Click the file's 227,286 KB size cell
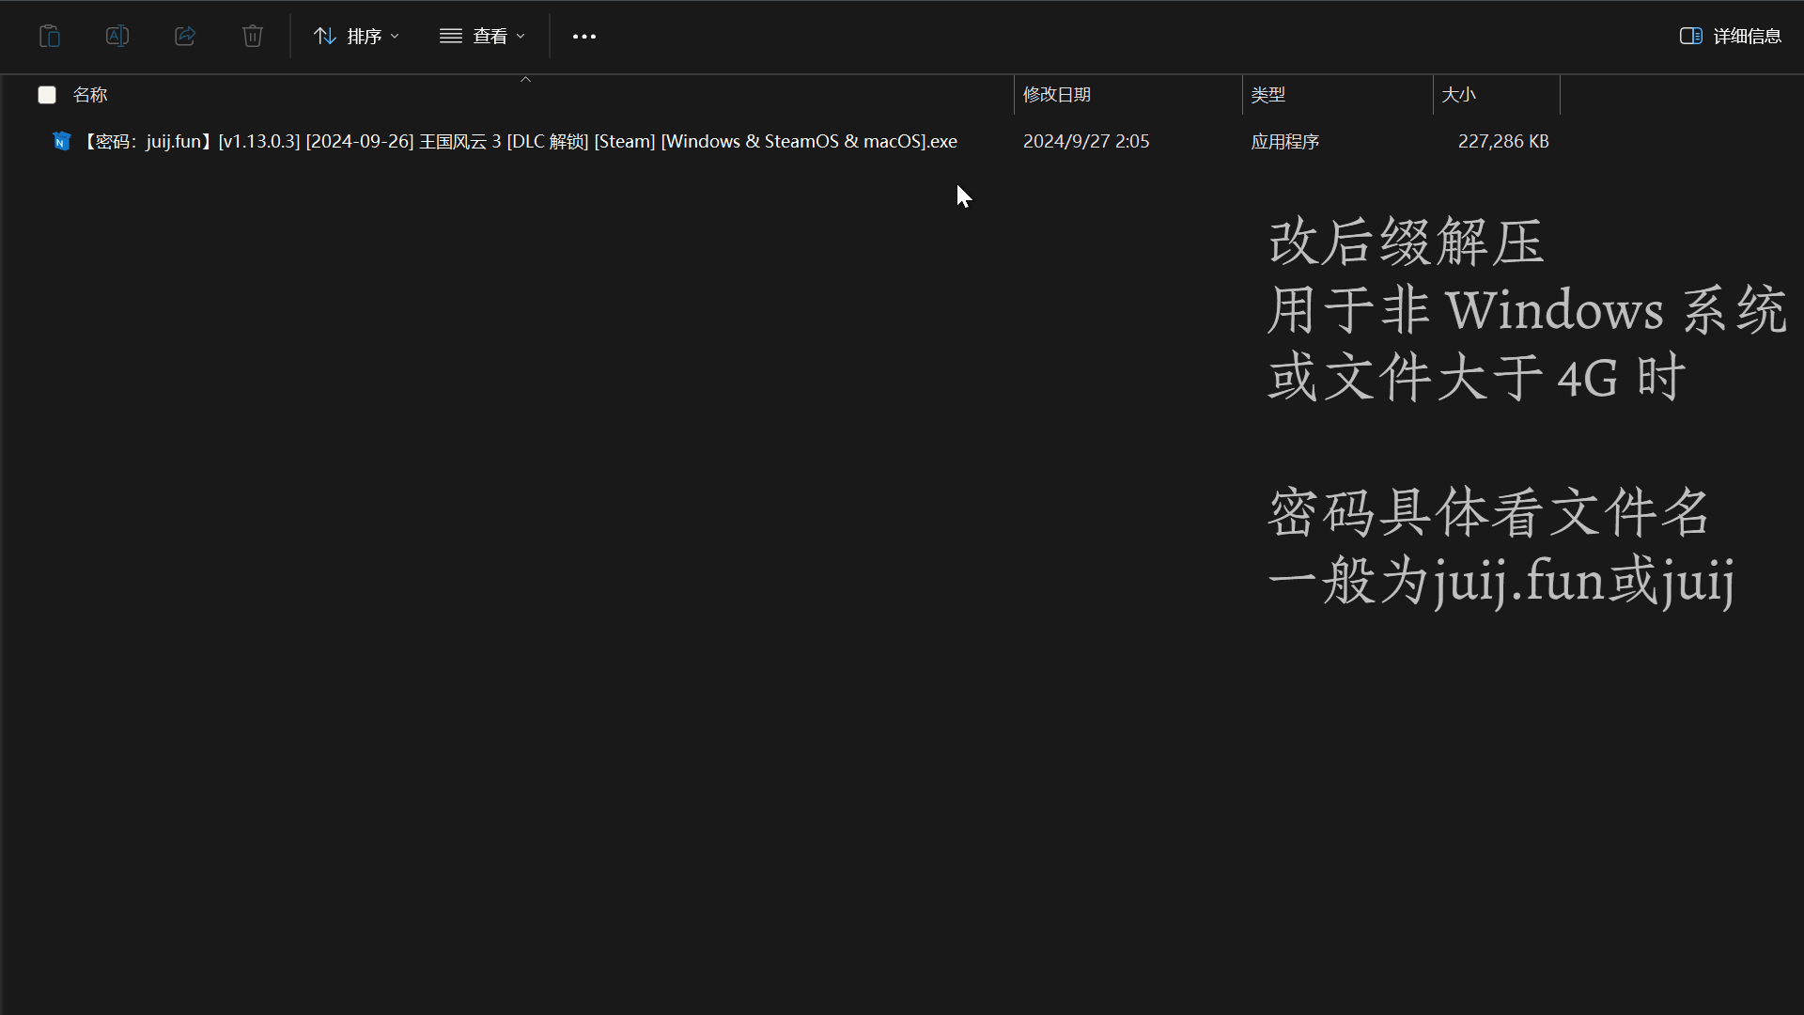Image resolution: width=1804 pixels, height=1015 pixels. (x=1502, y=142)
